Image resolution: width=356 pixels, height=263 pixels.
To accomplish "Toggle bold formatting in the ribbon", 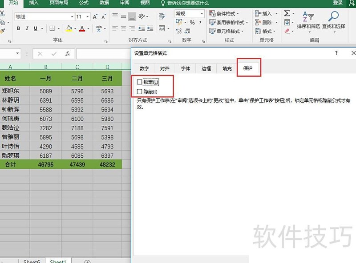I will [x=19, y=28].
